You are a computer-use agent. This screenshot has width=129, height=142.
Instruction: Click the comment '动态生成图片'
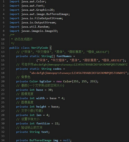tap(23, 39)
